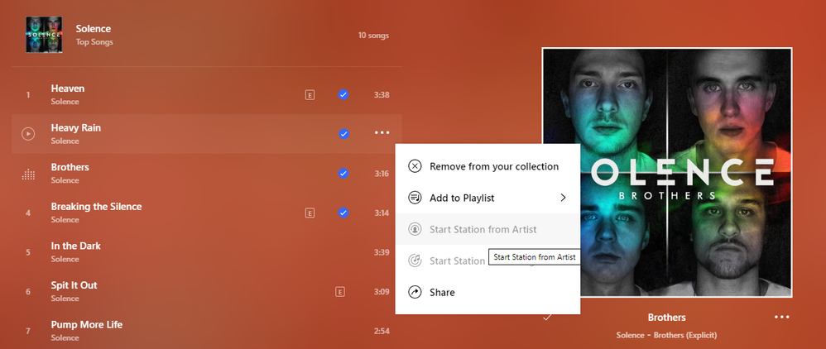Toggle the collection checkmark for Heaven
The image size is (826, 349).
coord(343,94)
